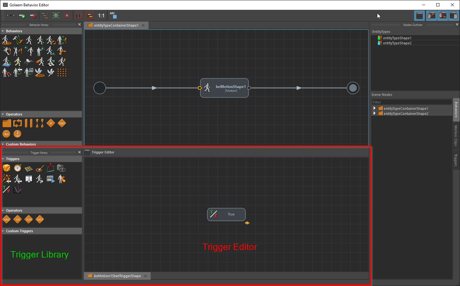This screenshot has height=286, width=460.
Task: Close the Nodes Outliner panel
Action: tap(457, 24)
